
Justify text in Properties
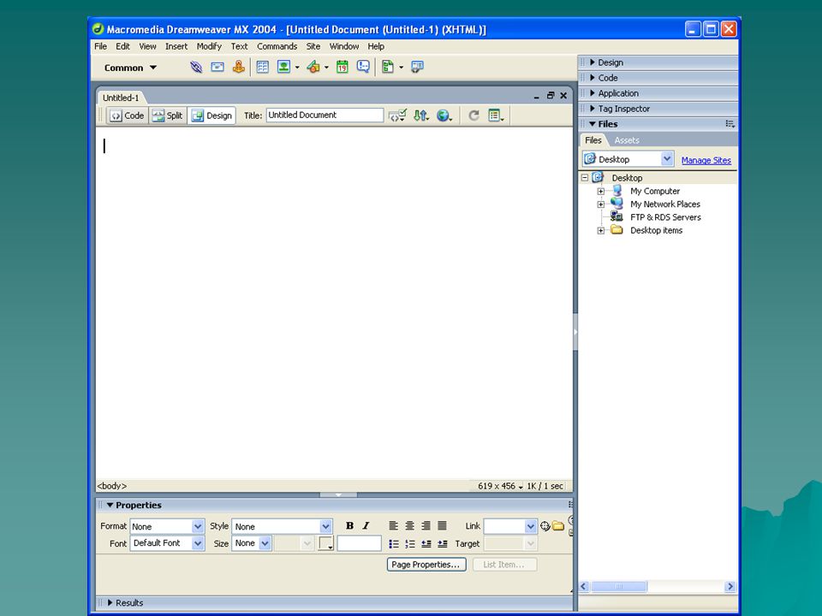coord(442,525)
